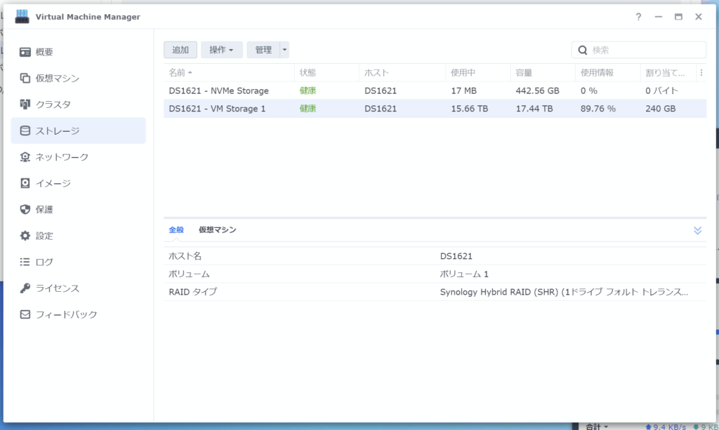Open the help question mark icon

coord(638,17)
